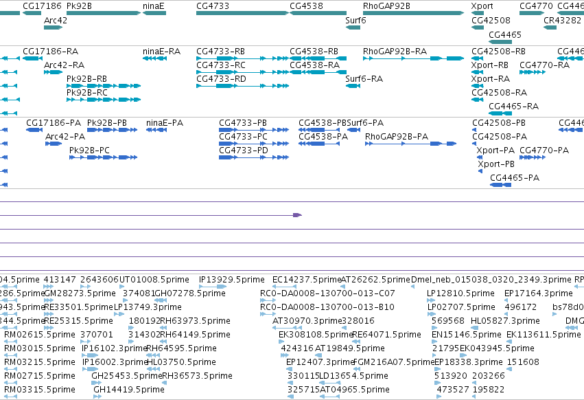This screenshot has height=400, width=584.
Task: Select the CG4733-RD transcript label
Action: [221, 79]
